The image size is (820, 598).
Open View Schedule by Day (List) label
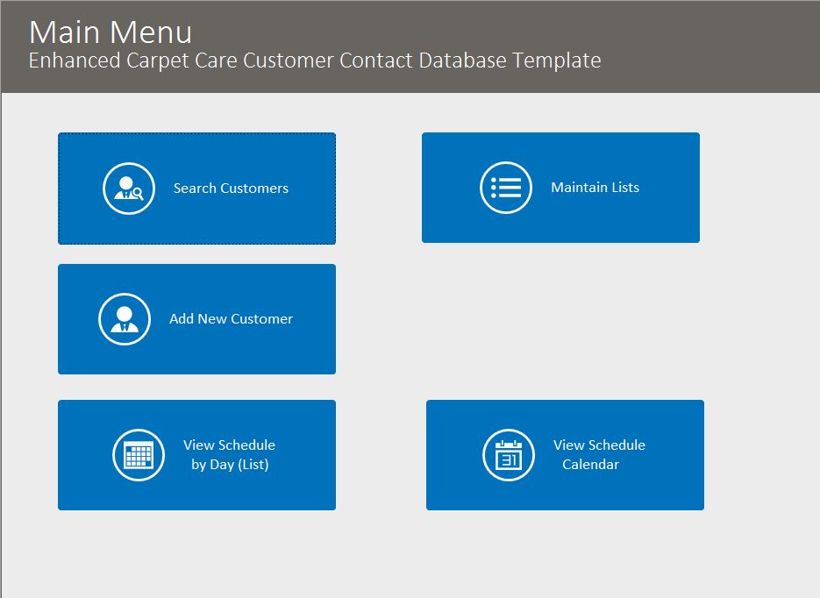(230, 455)
